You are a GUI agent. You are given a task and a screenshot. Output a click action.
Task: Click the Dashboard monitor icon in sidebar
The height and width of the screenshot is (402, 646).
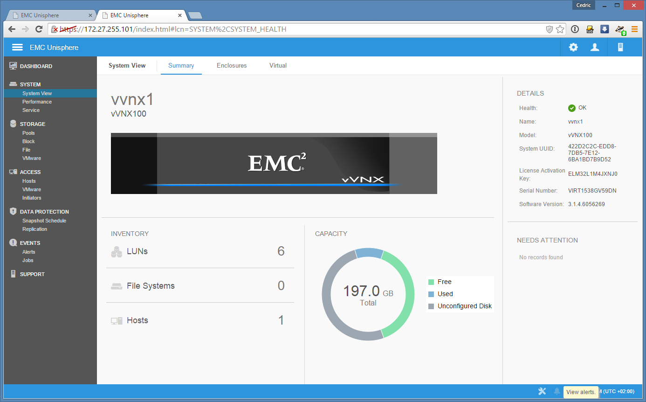click(x=13, y=66)
